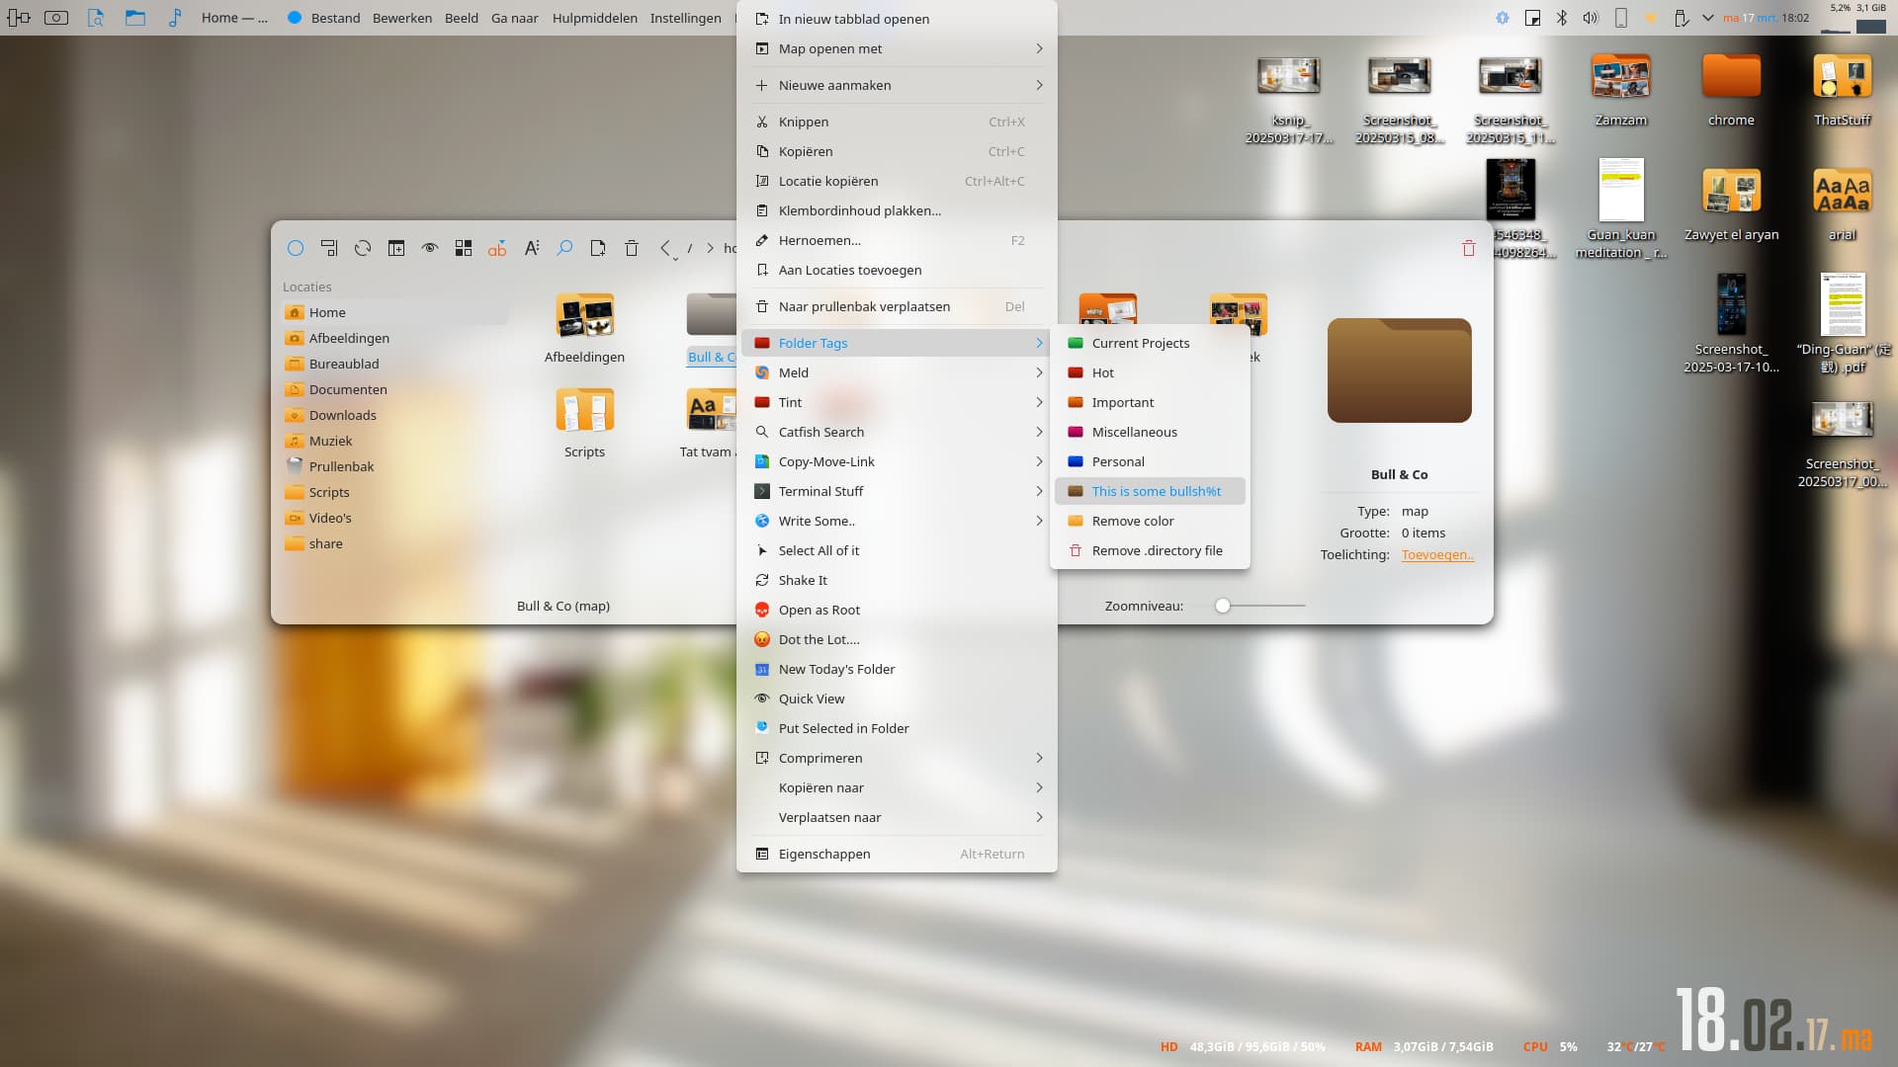Viewport: 1898px width, 1067px height.
Task: Expand the Tint submenu
Action: click(897, 402)
